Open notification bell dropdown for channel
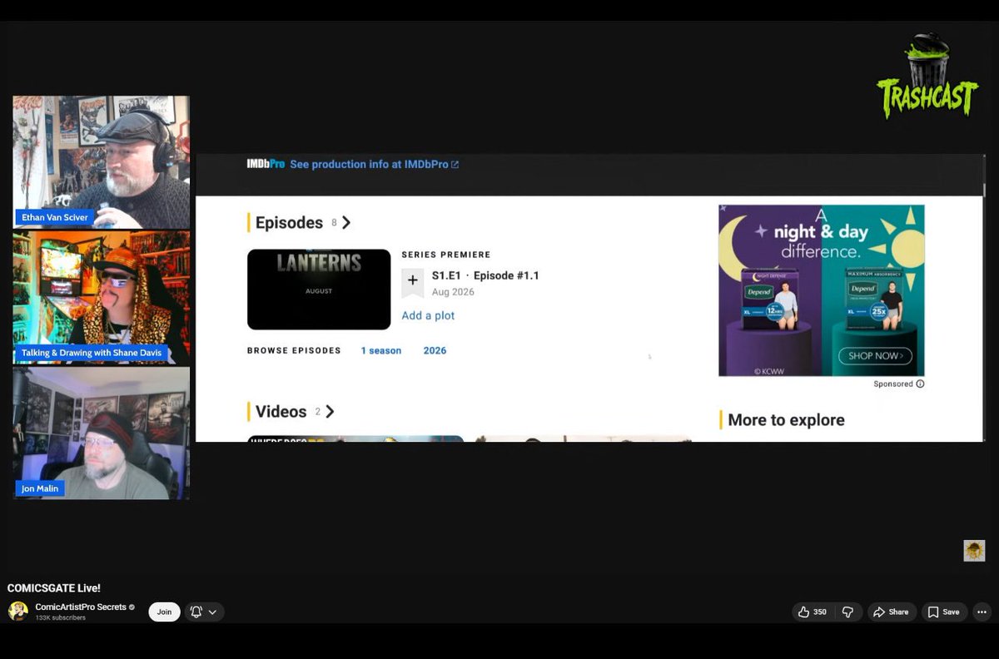 click(204, 612)
